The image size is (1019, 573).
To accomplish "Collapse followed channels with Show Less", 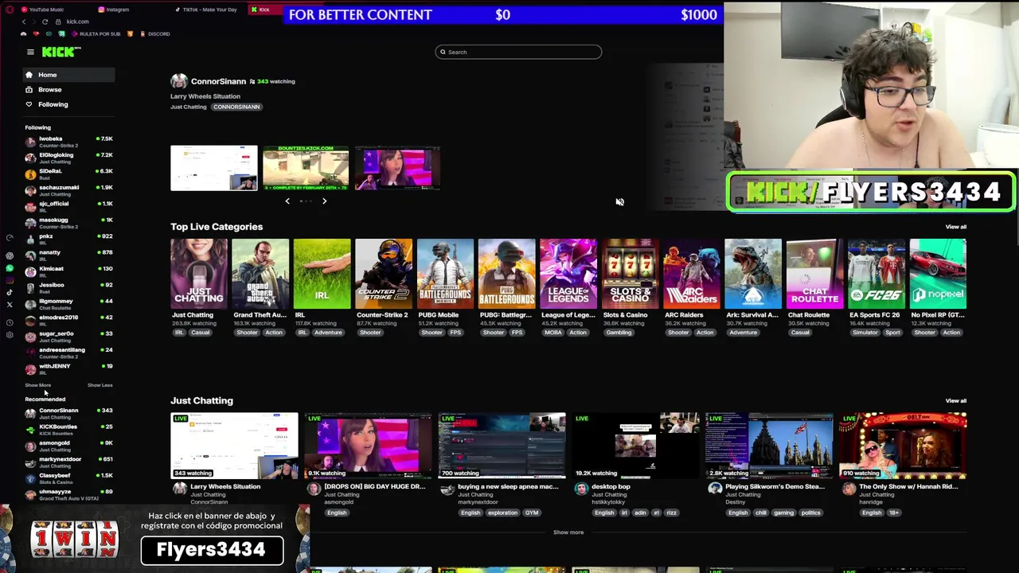I will coord(100,385).
